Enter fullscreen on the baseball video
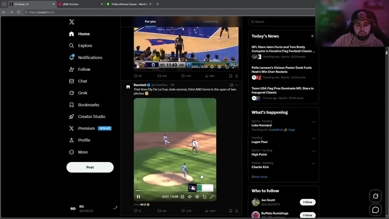The image size is (389, 219). [212, 197]
